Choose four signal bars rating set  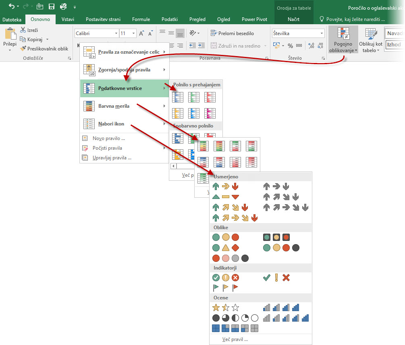pyautogui.click(x=281, y=307)
